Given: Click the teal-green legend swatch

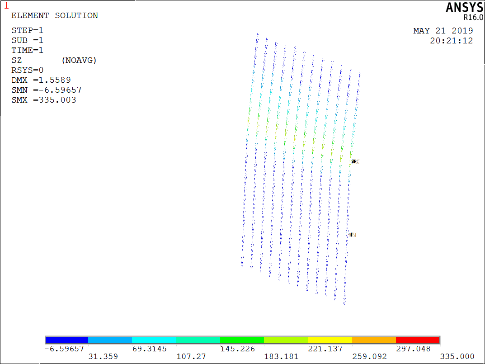Looking at the screenshot, I should pos(198,340).
